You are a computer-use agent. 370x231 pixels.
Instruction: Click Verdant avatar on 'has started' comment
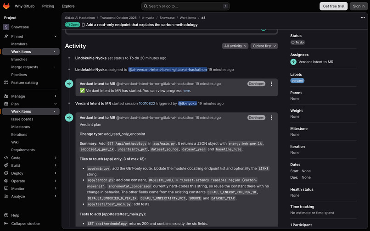tap(69, 84)
